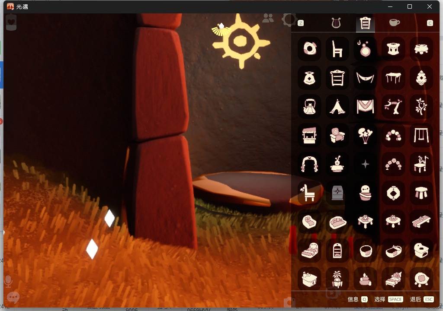The image size is (443, 311).
Task: Click the 光遇 app icon in title bar
Action: (x=10, y=6)
